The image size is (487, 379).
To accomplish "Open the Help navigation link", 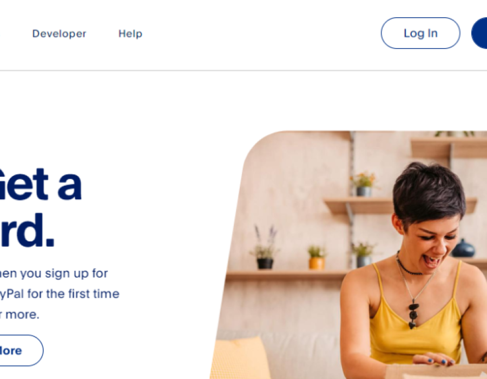I will 130,34.
